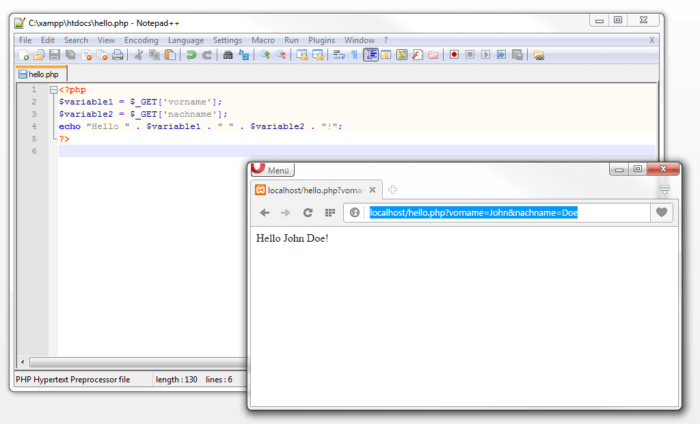Go back in the Opera browser
Viewport: 700px width, 424px height.
pyautogui.click(x=265, y=212)
